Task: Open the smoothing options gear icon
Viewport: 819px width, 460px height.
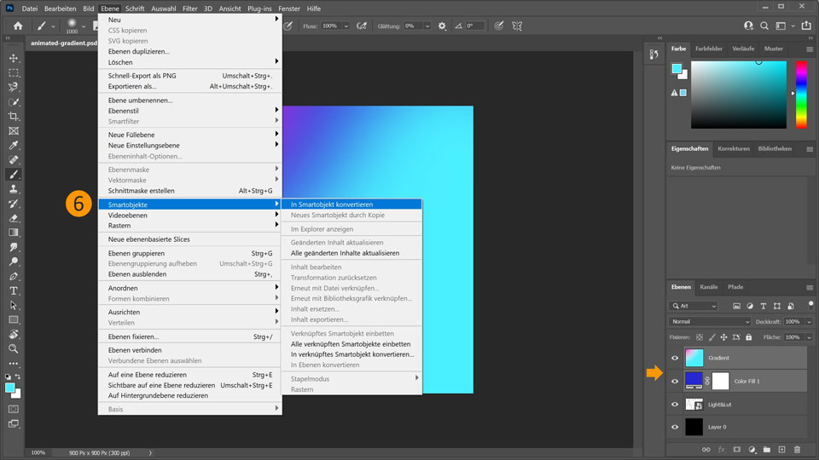Action: point(442,26)
